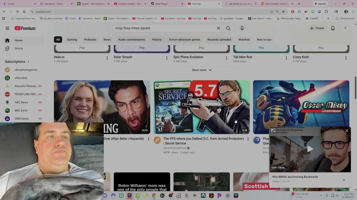This screenshot has height=200, width=357.
Task: Open the options menu for Epic Plane Evolution
Action: point(226,58)
